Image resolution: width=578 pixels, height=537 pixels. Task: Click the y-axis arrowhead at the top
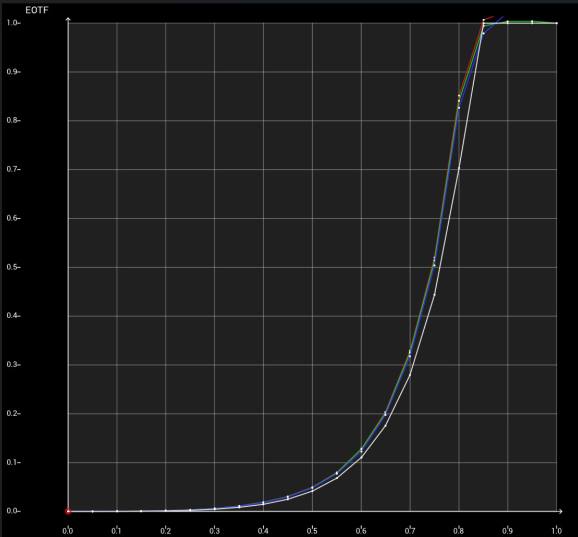coord(68,20)
